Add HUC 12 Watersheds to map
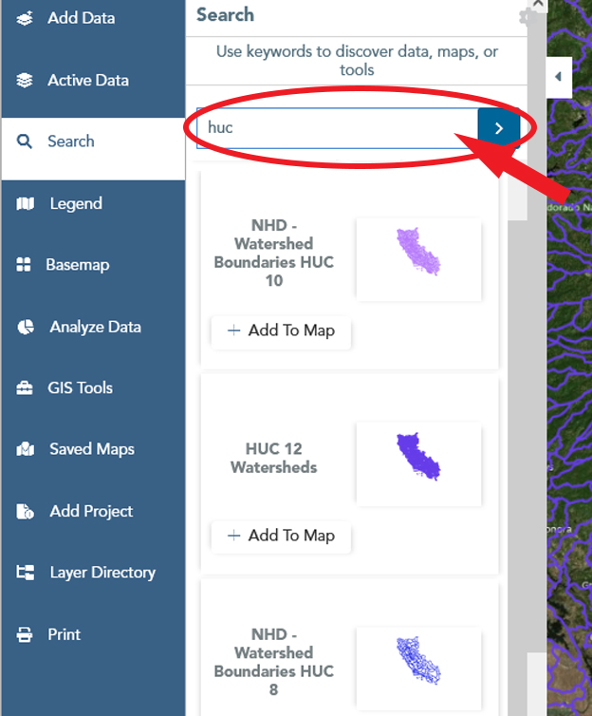Screen dimensions: 592x716 point(281,536)
